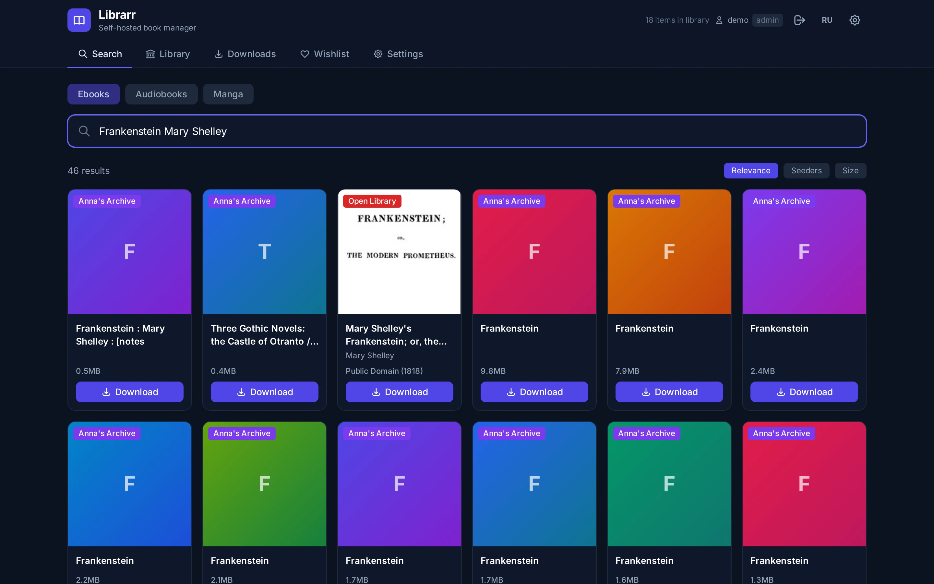Select the Manga category filter

(228, 94)
